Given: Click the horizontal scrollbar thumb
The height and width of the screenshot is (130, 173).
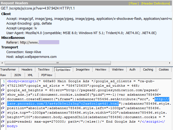Looking at the screenshot, I should (58, 63).
